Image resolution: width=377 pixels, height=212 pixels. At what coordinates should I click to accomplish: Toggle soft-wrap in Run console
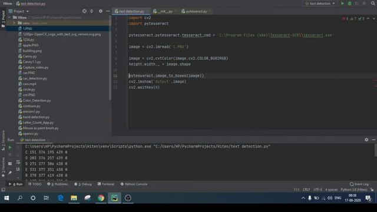coord(18,163)
